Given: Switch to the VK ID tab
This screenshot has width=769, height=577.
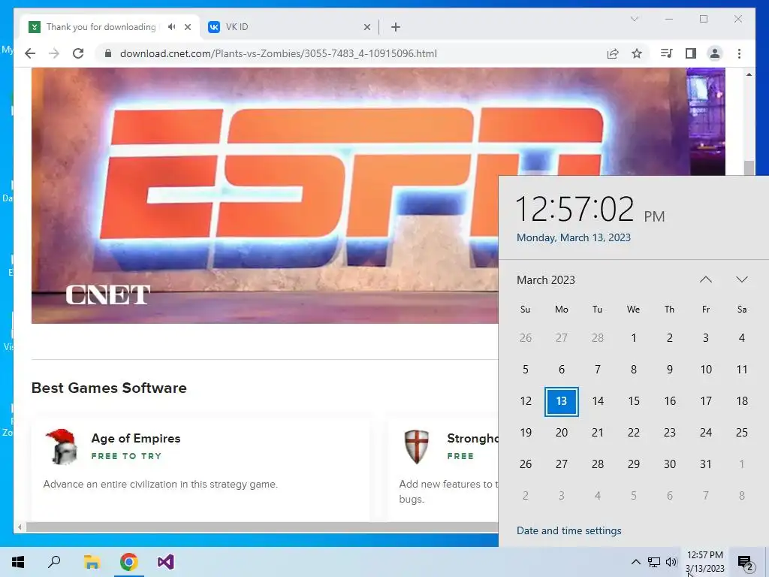Looking at the screenshot, I should [x=289, y=27].
